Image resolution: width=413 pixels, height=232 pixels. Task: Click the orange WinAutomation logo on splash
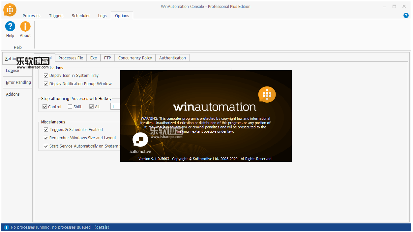coord(267,95)
